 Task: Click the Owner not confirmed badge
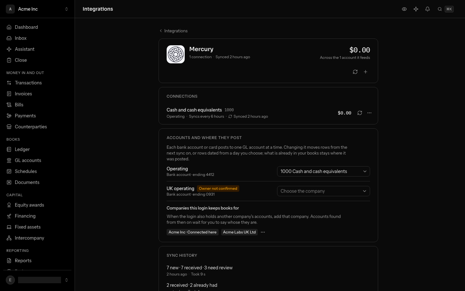(x=218, y=189)
